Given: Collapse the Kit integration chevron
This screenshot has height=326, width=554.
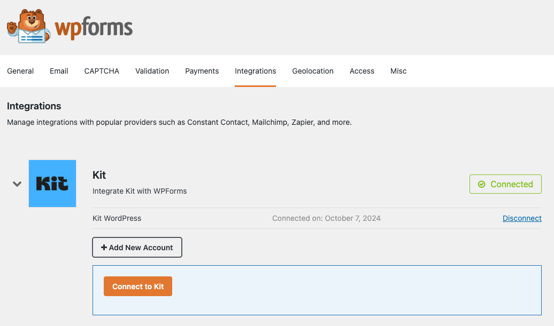Looking at the screenshot, I should tap(17, 184).
